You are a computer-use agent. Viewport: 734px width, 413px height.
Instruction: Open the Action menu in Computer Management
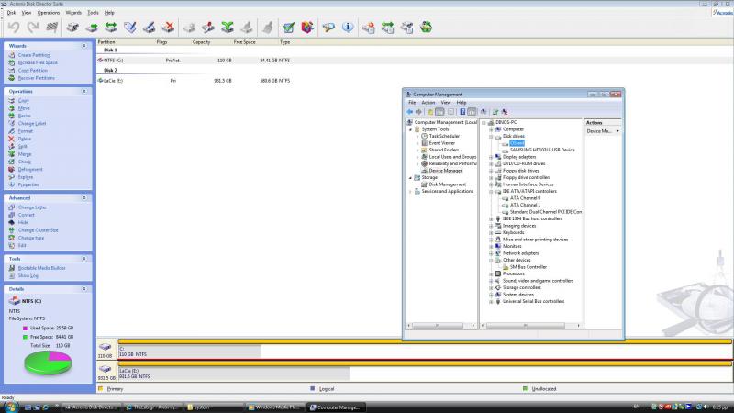pos(428,103)
